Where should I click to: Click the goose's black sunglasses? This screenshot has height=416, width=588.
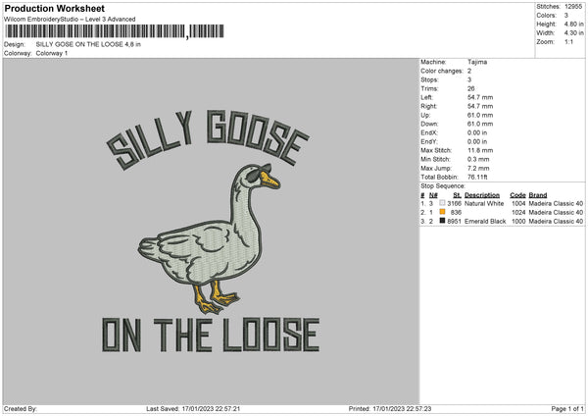[255, 177]
